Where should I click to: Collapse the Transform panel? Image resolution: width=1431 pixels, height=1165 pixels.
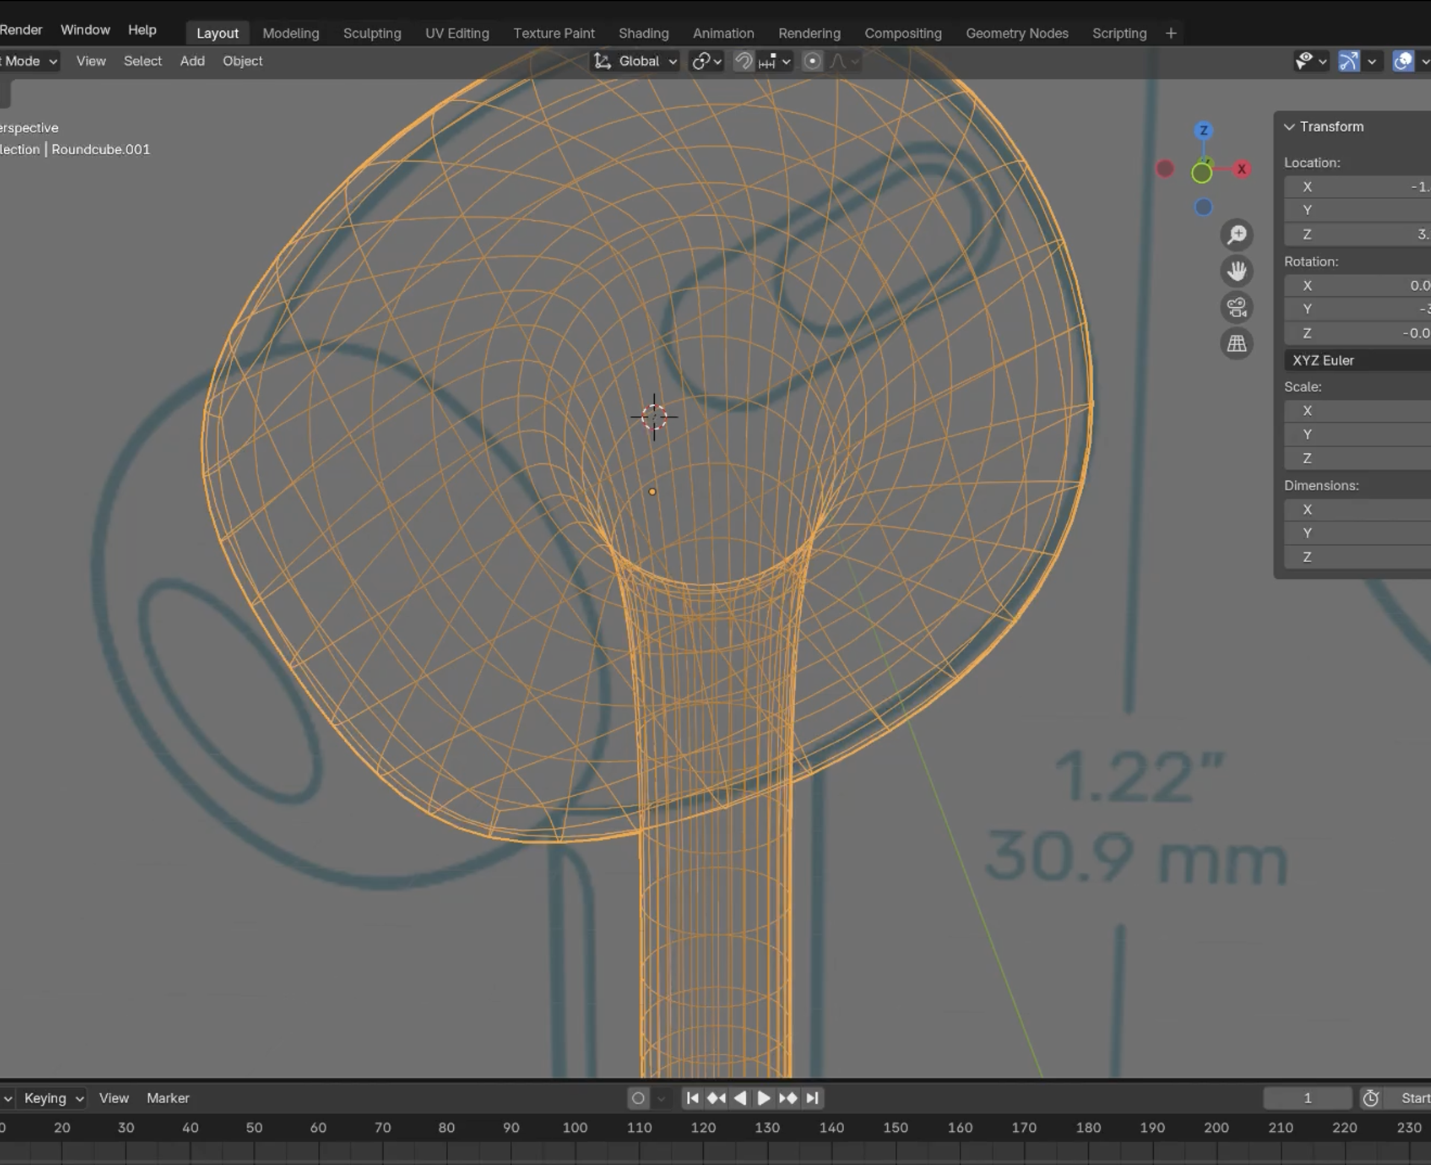tap(1289, 127)
